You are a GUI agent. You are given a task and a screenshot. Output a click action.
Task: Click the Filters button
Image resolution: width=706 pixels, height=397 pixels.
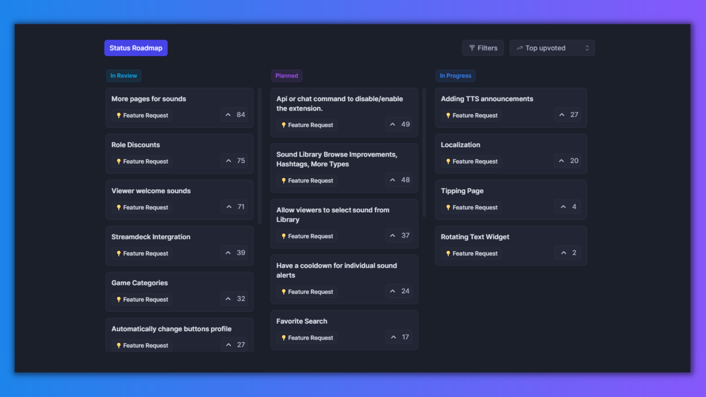(483, 48)
